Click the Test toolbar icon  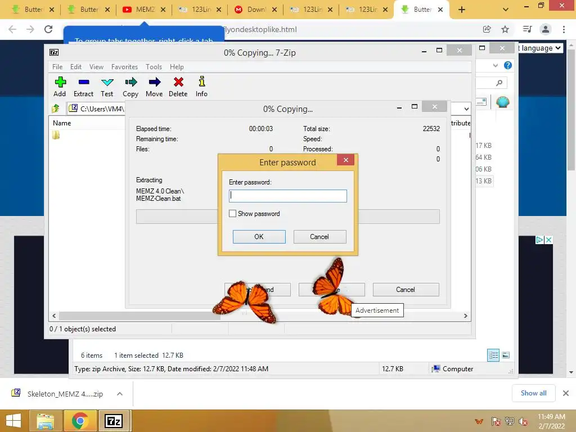107,82
